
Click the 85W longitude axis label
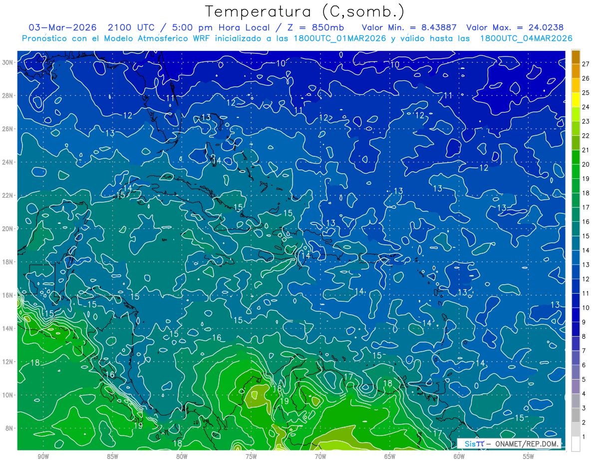(113, 457)
